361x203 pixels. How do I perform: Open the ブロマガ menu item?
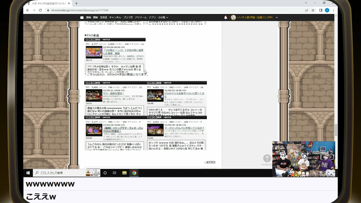128,17
